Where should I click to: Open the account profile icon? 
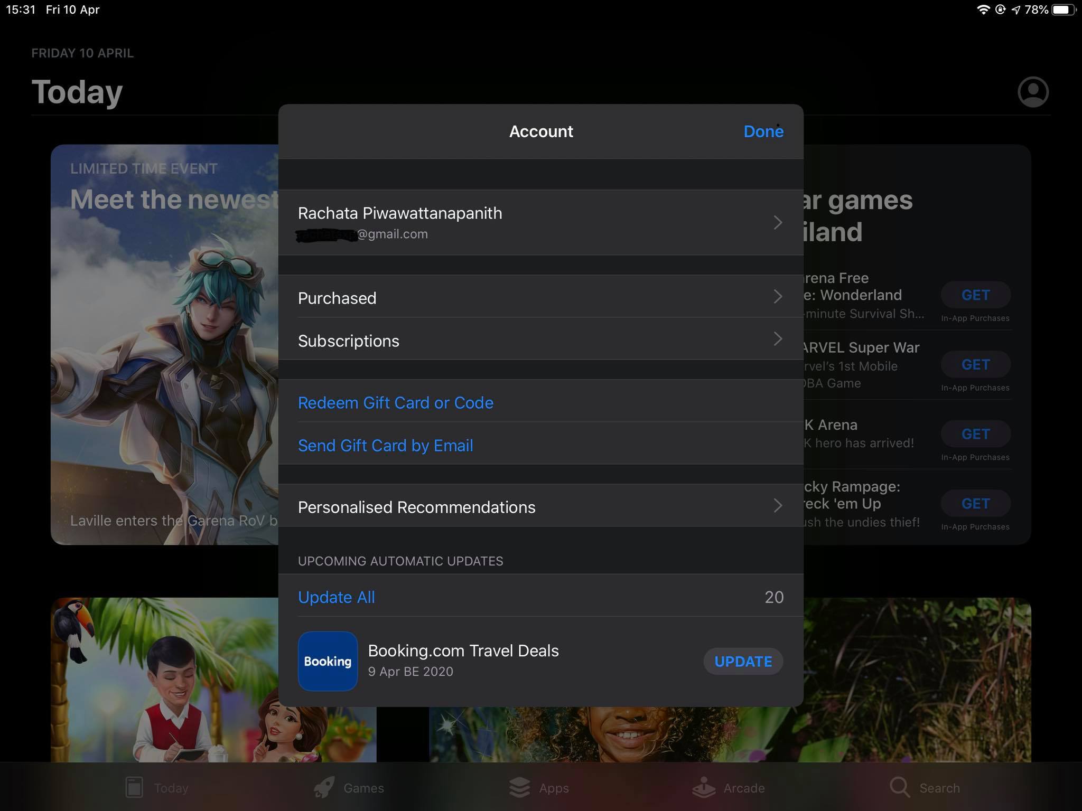click(x=1033, y=92)
